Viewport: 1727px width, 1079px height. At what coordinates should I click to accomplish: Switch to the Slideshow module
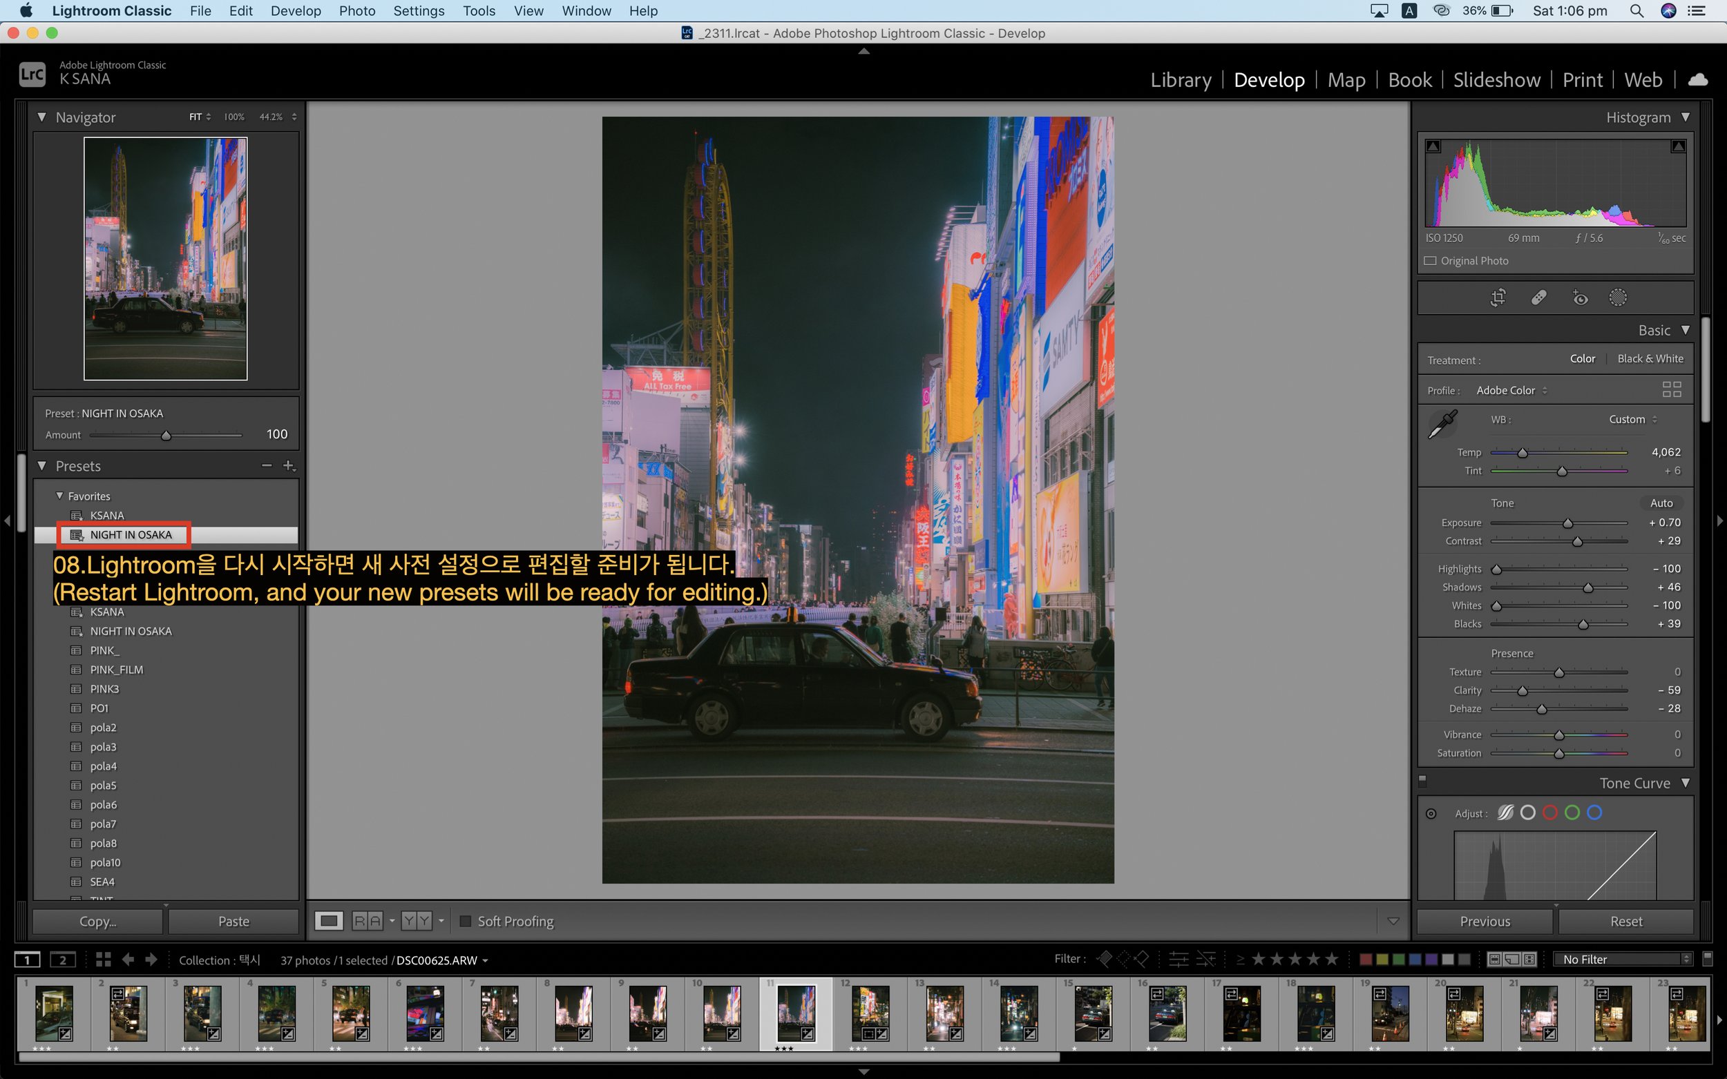[x=1496, y=79]
